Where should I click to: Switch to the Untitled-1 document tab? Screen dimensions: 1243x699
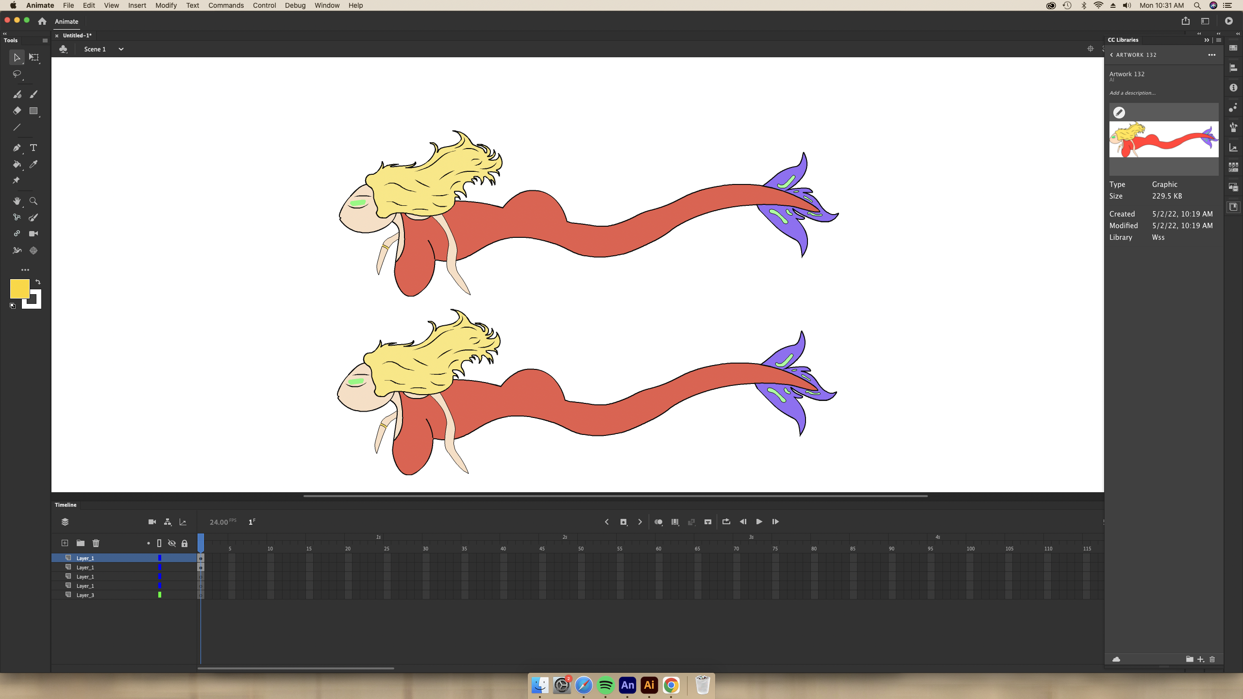pyautogui.click(x=78, y=35)
